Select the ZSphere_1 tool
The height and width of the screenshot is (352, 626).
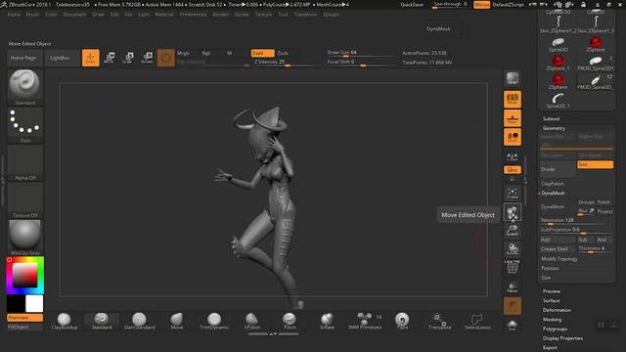558,63
